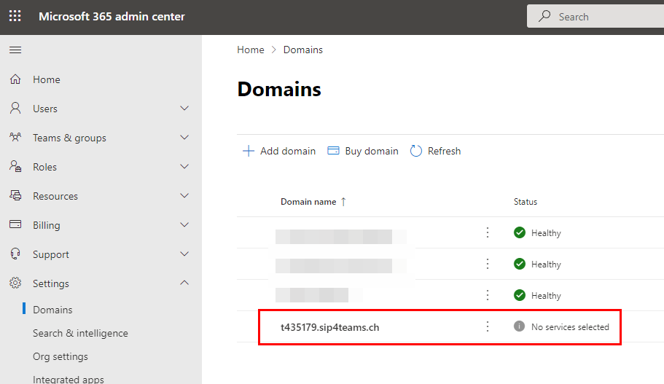Expand the Support section chevron

click(184, 254)
